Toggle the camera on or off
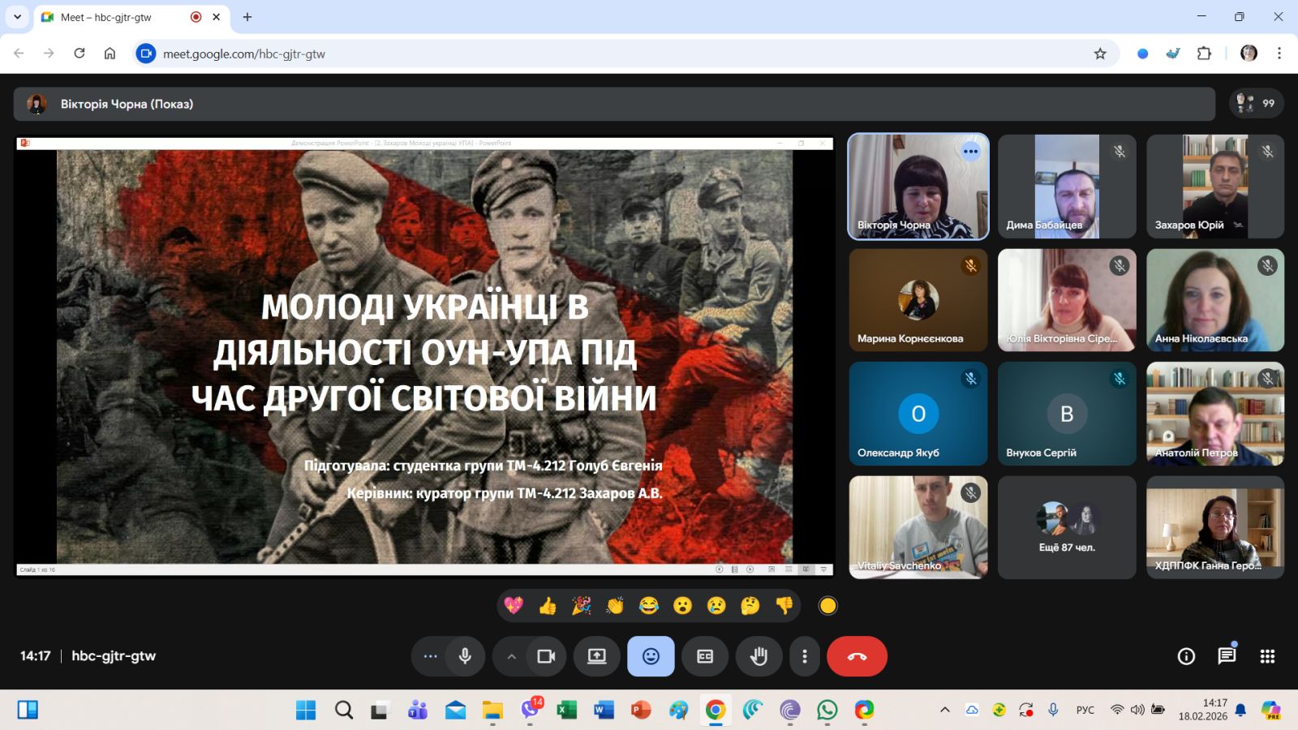1298x730 pixels. (x=546, y=656)
